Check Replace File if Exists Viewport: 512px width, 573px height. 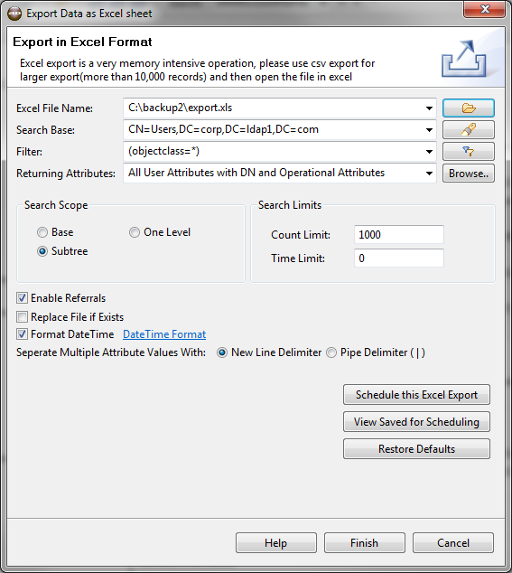pyautogui.click(x=22, y=316)
